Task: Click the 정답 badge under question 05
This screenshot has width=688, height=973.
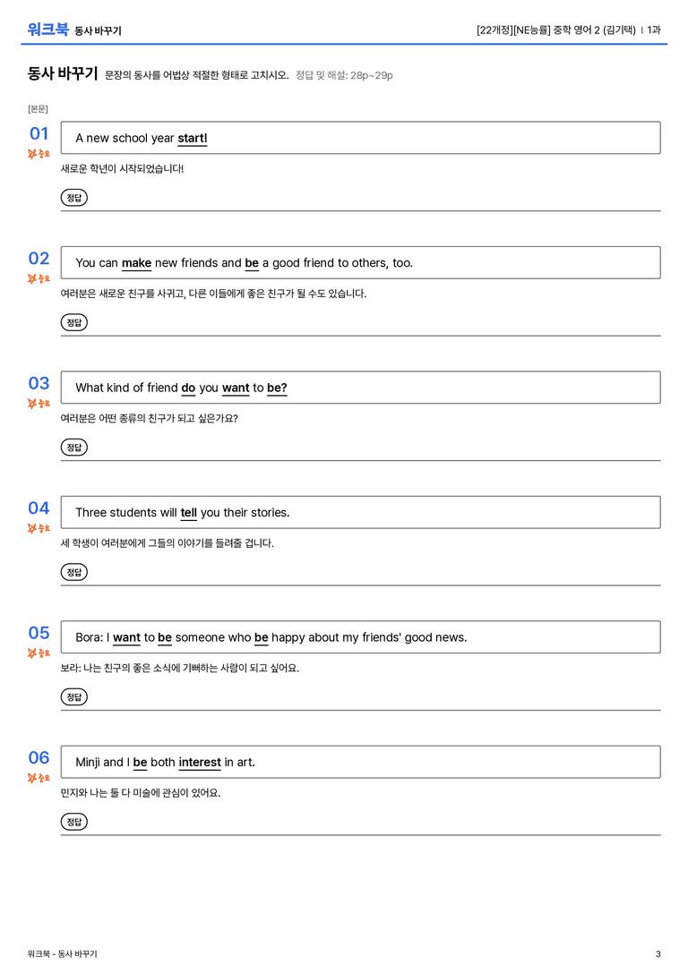Action: [x=73, y=696]
